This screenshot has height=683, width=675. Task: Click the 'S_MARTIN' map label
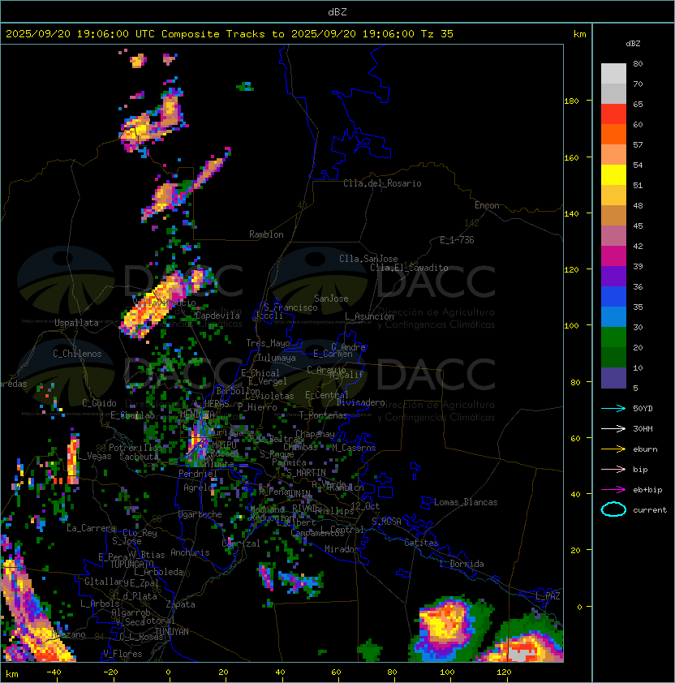point(307,473)
